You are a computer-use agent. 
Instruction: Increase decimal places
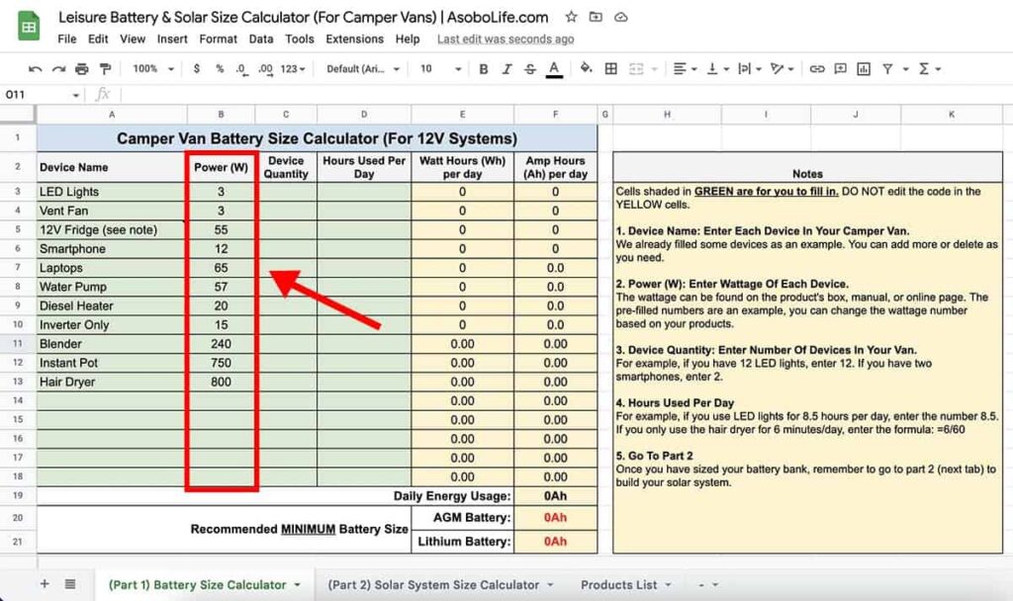pyautogui.click(x=265, y=69)
